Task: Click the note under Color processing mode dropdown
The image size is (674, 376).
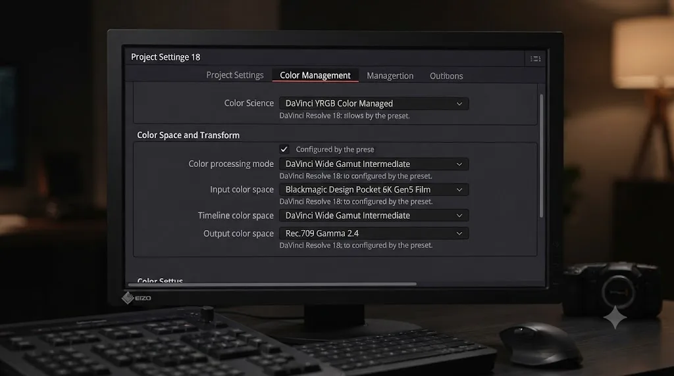Action: 356,176
